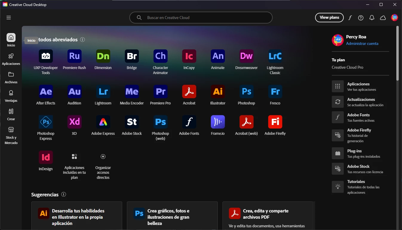
Task: Open Plug-ins in right panel
Action: (x=360, y=153)
